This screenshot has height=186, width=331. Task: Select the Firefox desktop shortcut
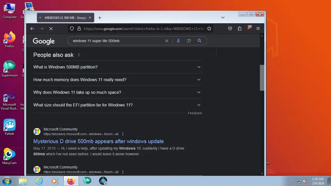click(x=10, y=40)
